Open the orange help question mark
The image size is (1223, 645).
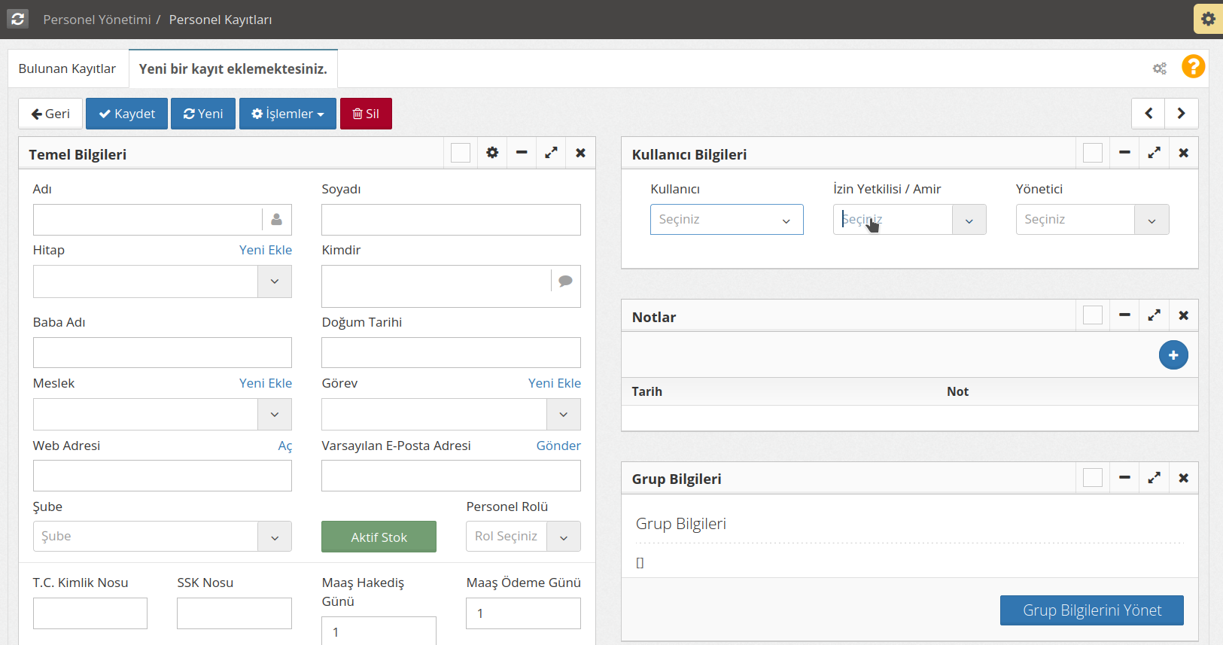click(x=1193, y=67)
